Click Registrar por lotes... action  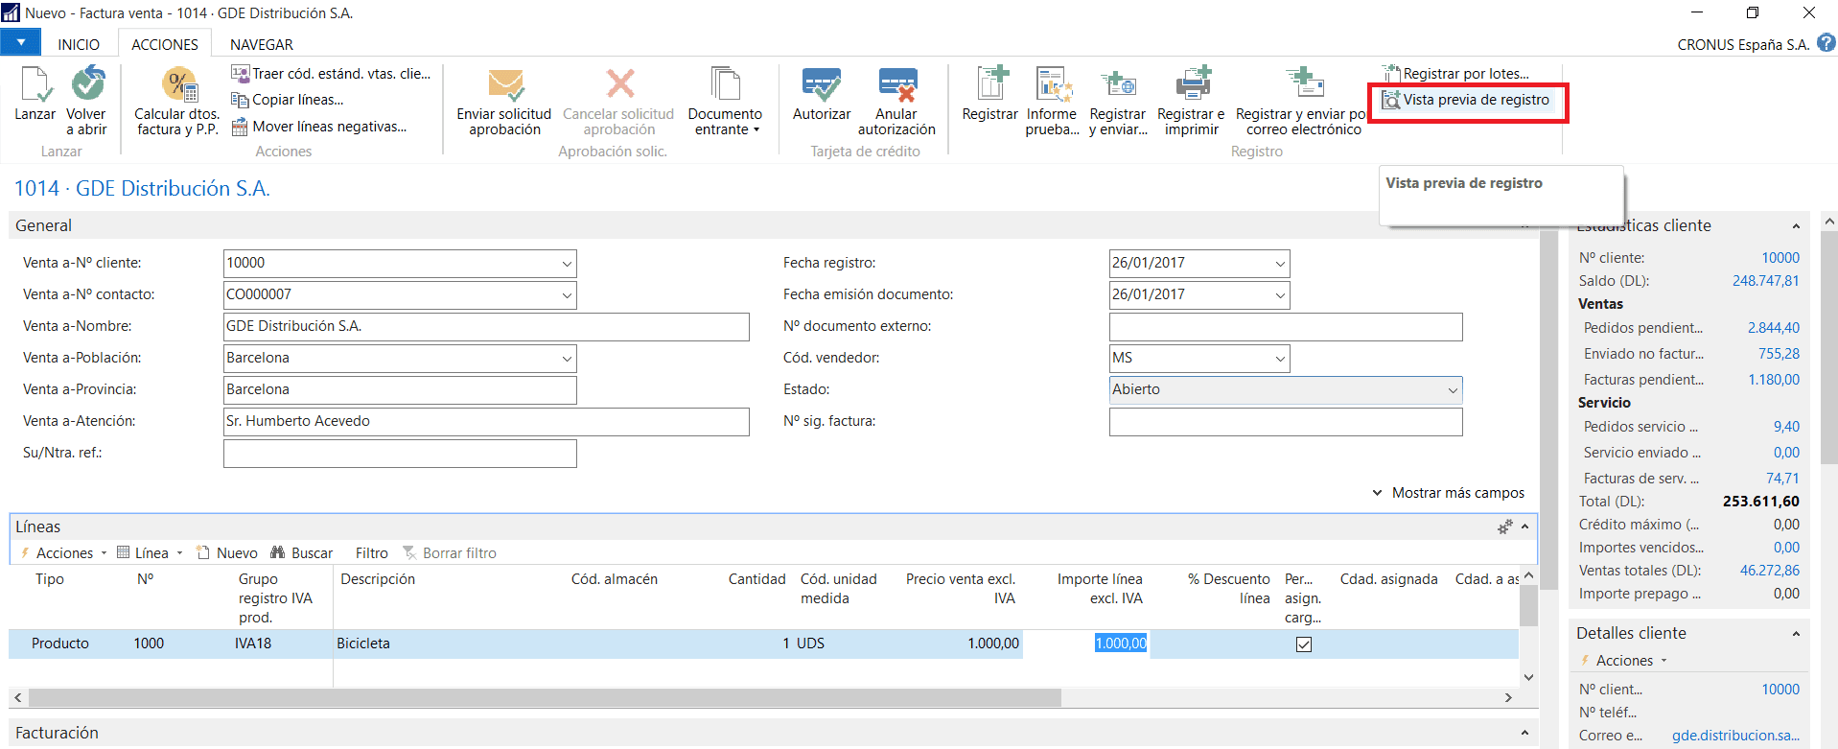pyautogui.click(x=1455, y=74)
